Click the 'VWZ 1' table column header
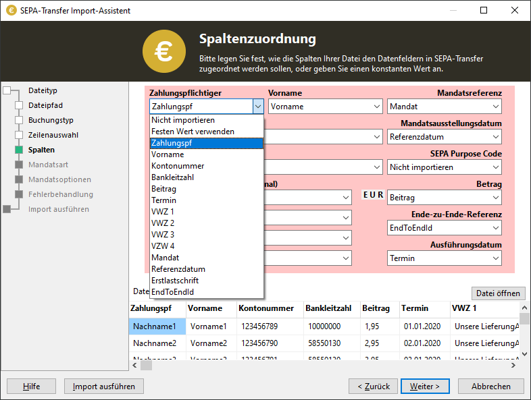The height and width of the screenshot is (400, 531). [484, 308]
